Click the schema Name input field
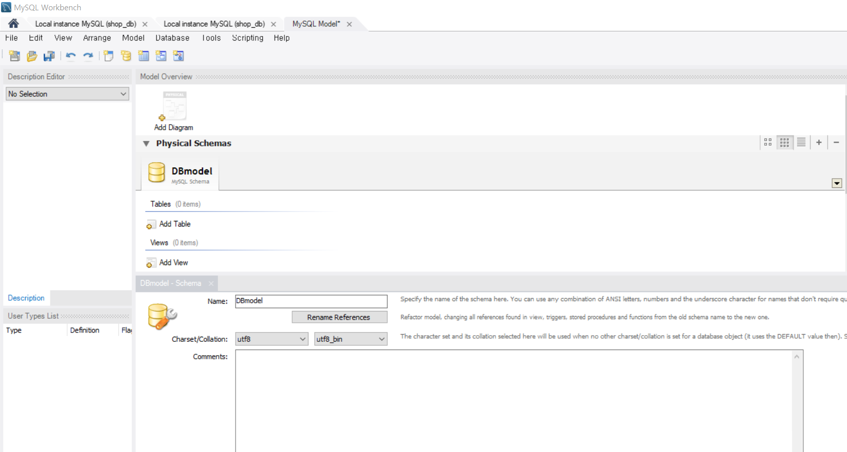 (311, 301)
